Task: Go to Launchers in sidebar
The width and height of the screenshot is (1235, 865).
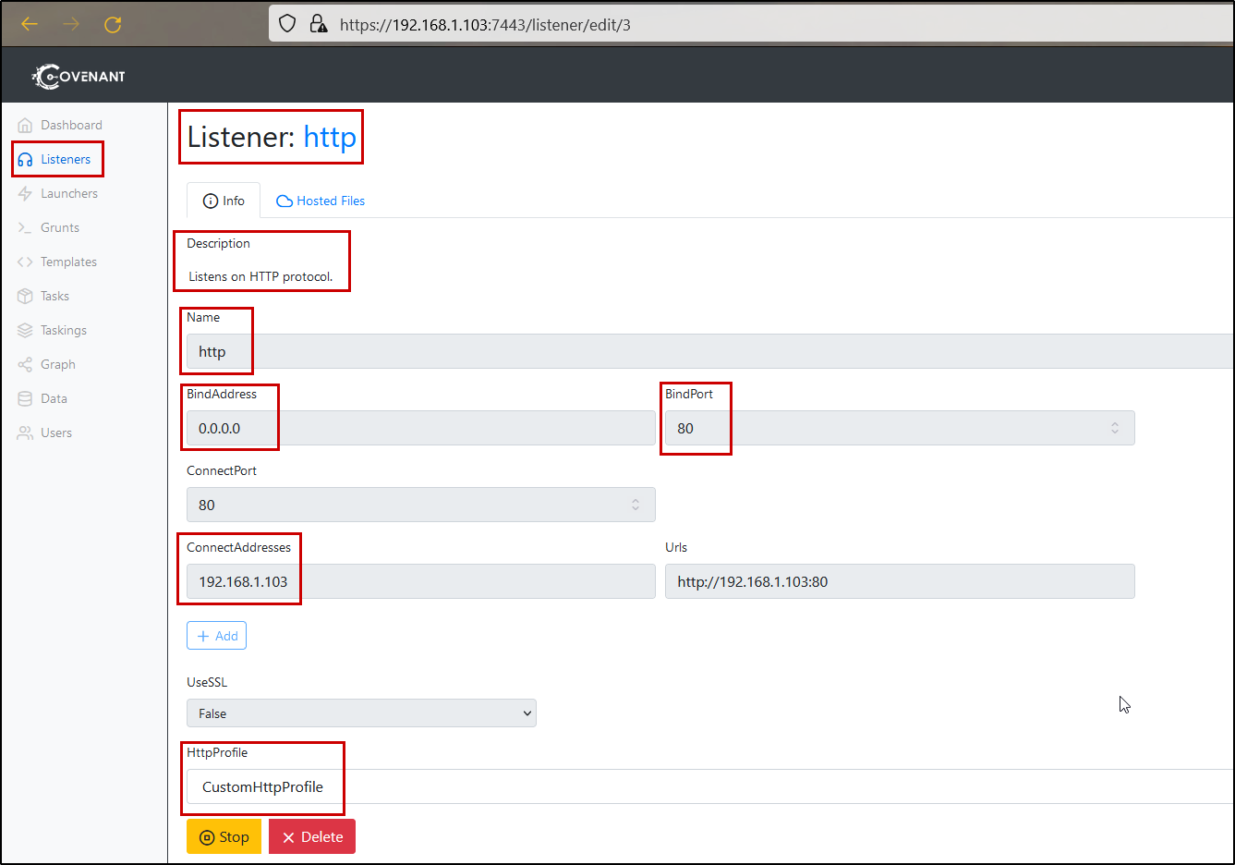Action: 69,193
